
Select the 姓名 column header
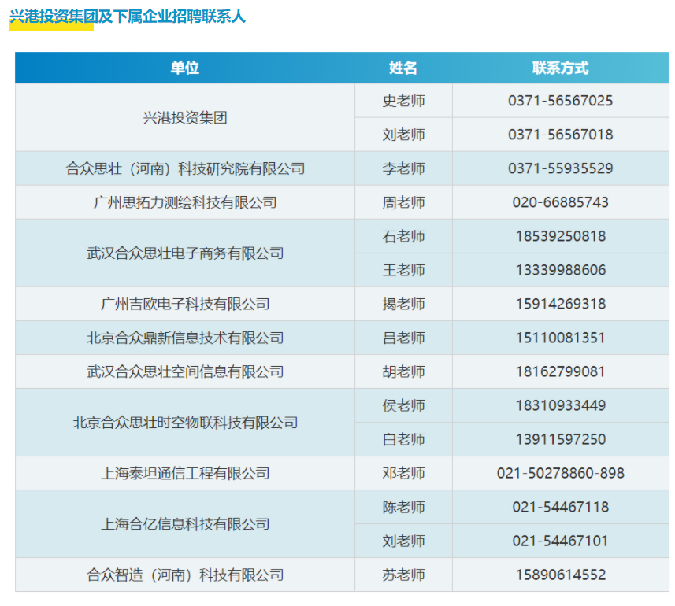point(403,68)
